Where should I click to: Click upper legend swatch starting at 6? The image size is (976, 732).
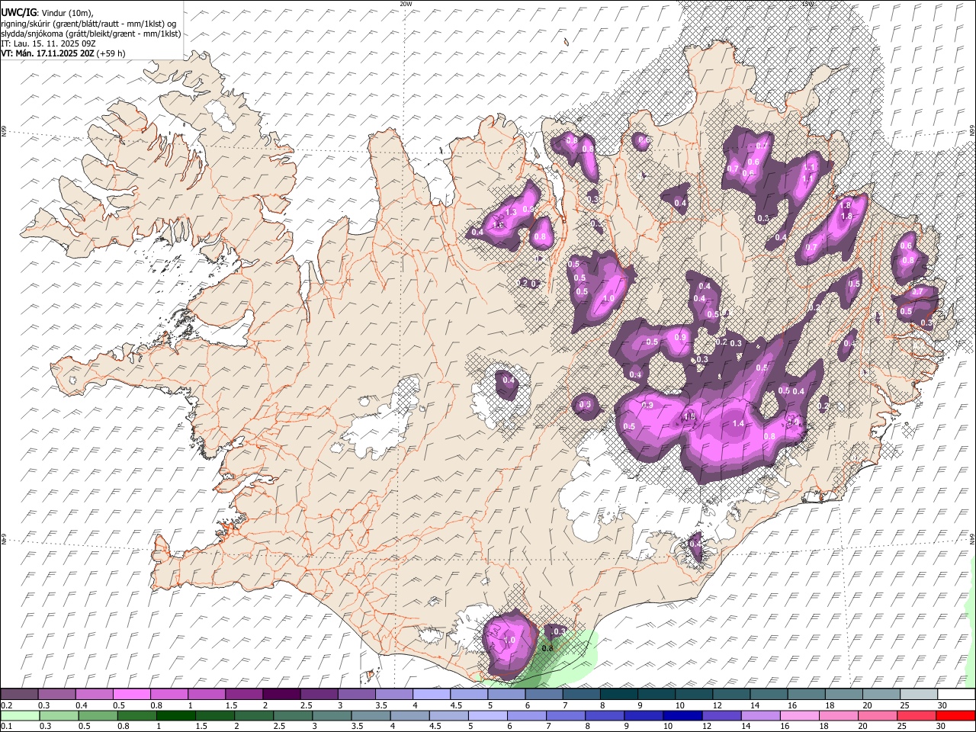point(544,694)
